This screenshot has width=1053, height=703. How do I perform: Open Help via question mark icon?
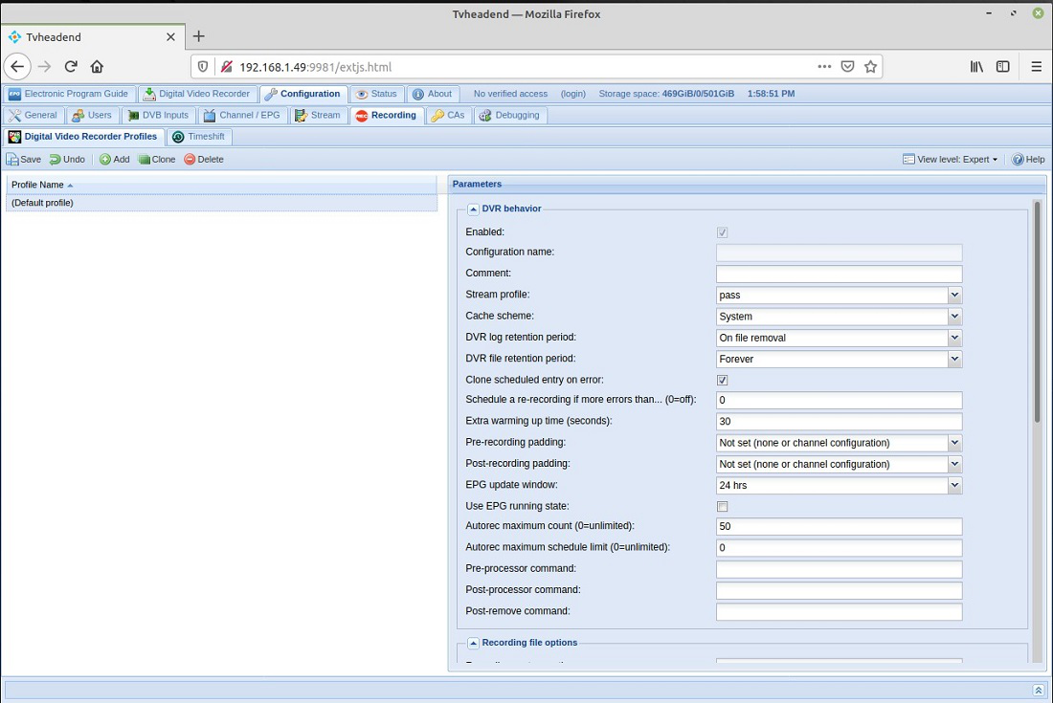(1019, 160)
